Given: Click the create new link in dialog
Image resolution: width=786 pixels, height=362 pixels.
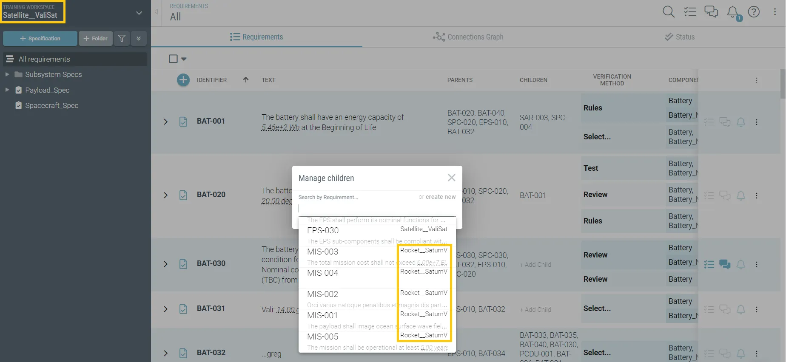Looking at the screenshot, I should 440,197.
